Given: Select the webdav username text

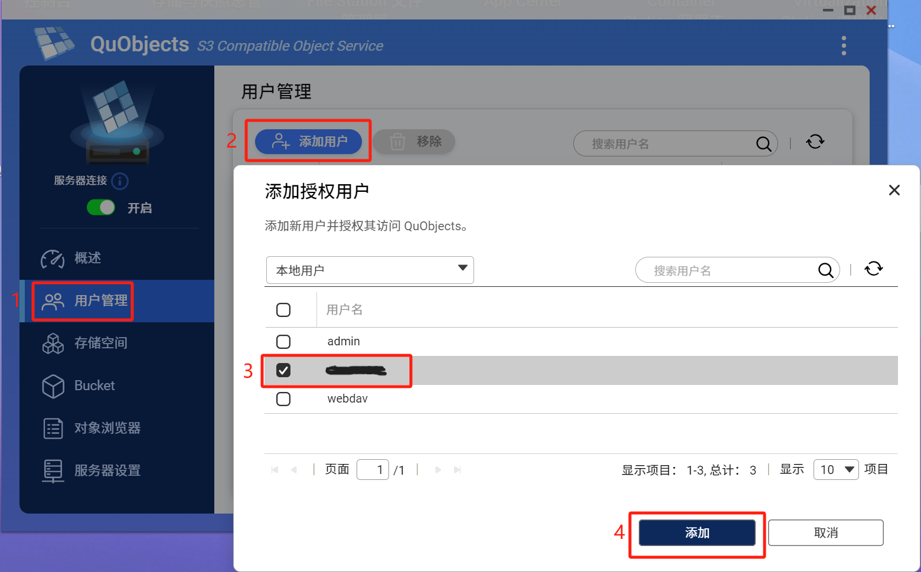Looking at the screenshot, I should coord(347,398).
